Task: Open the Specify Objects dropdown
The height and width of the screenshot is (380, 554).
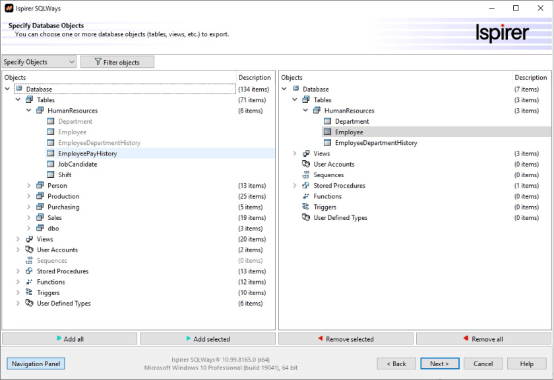Action: (40, 62)
